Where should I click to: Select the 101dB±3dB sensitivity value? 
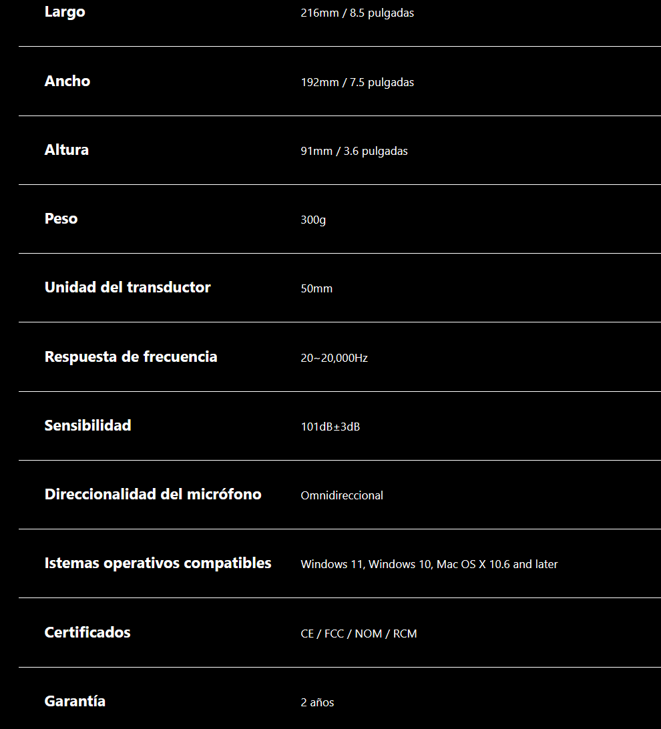(x=330, y=427)
